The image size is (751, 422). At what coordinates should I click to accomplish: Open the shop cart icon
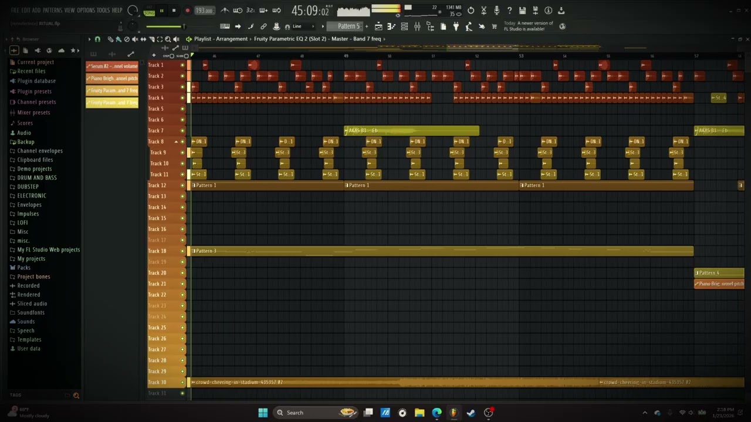coord(494,26)
